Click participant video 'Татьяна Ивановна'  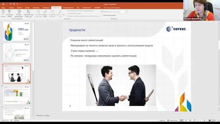(202, 10)
